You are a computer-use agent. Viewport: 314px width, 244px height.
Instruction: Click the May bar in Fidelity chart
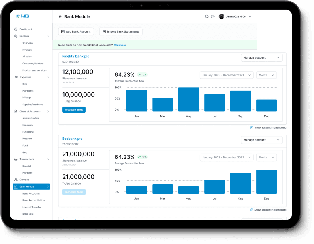coord(188,99)
